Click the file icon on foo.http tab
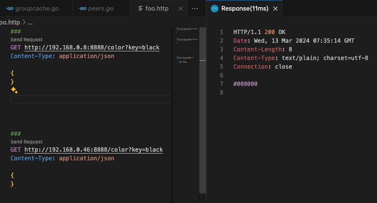The height and width of the screenshot is (203, 377). point(140,9)
